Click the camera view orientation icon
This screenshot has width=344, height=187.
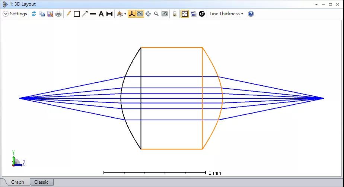click(120, 14)
